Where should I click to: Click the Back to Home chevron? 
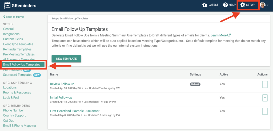click(x=4, y=17)
